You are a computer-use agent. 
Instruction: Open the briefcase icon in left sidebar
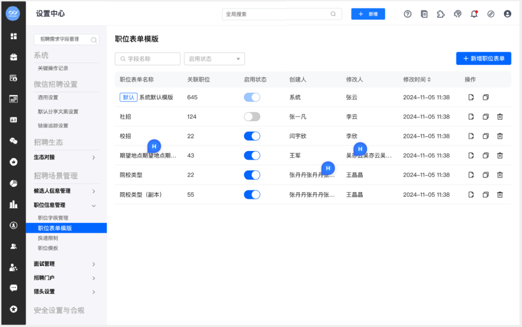(14, 57)
